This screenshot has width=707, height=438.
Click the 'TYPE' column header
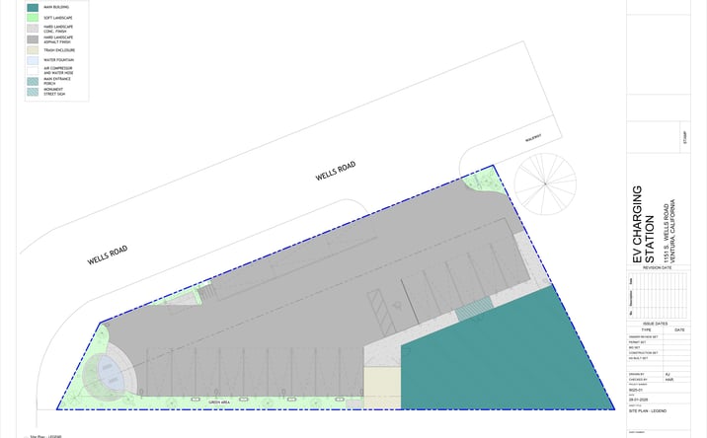click(x=646, y=329)
